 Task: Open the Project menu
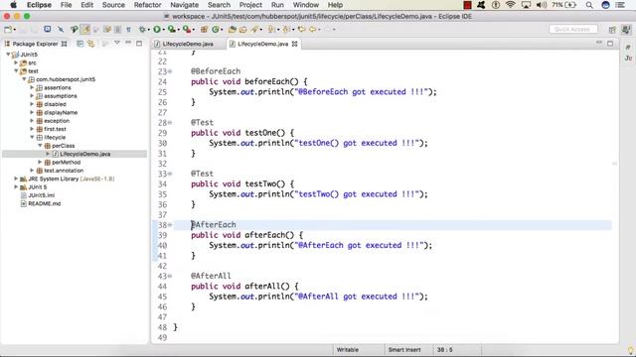click(x=250, y=5)
